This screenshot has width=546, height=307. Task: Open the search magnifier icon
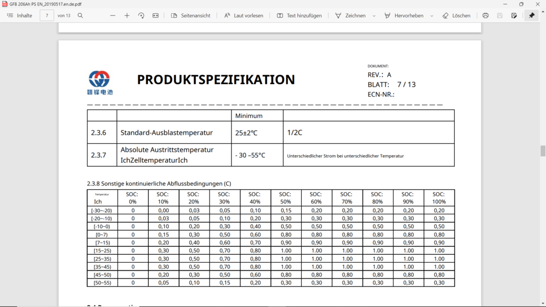pos(80,15)
